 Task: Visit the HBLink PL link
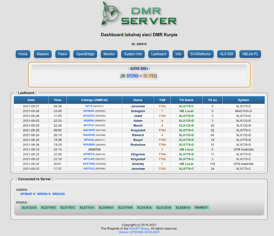250,54
